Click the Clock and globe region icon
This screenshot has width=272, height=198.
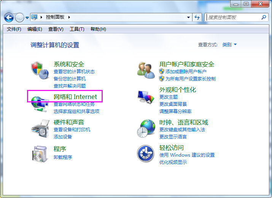point(146,129)
